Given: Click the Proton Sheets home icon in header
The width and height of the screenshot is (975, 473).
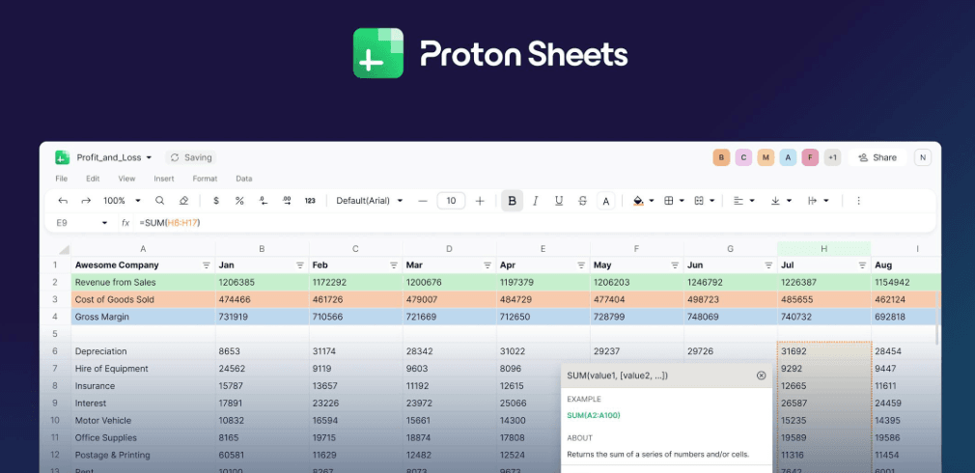Looking at the screenshot, I should tap(62, 158).
